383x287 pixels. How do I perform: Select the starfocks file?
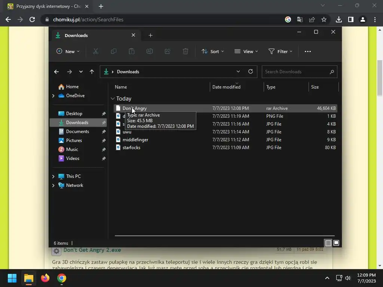point(226,147)
